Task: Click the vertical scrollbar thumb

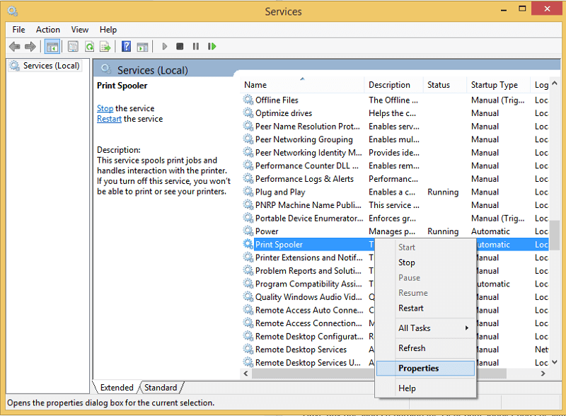Action: (x=555, y=235)
